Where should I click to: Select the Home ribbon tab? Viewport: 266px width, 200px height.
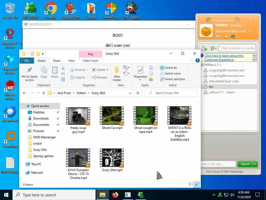(42, 61)
